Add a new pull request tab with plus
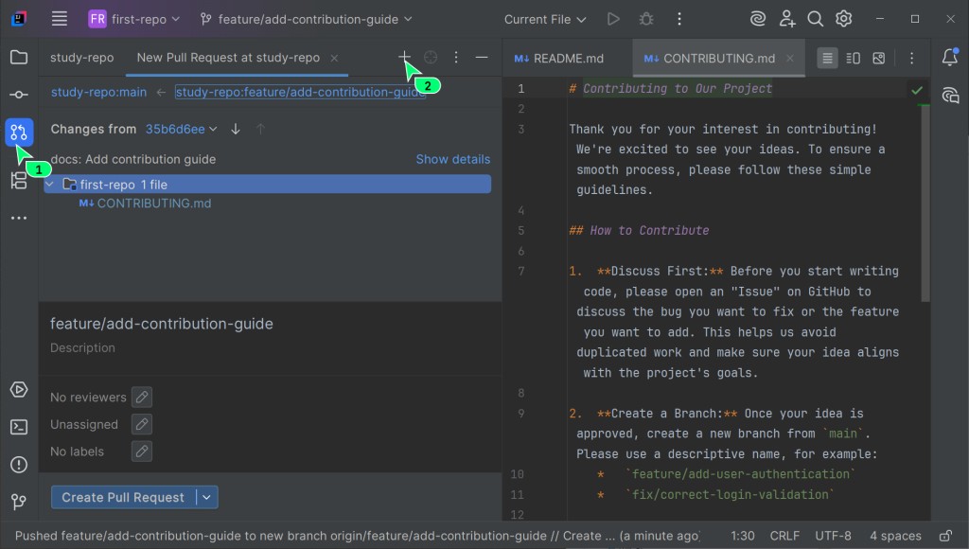969x549 pixels. (x=403, y=57)
